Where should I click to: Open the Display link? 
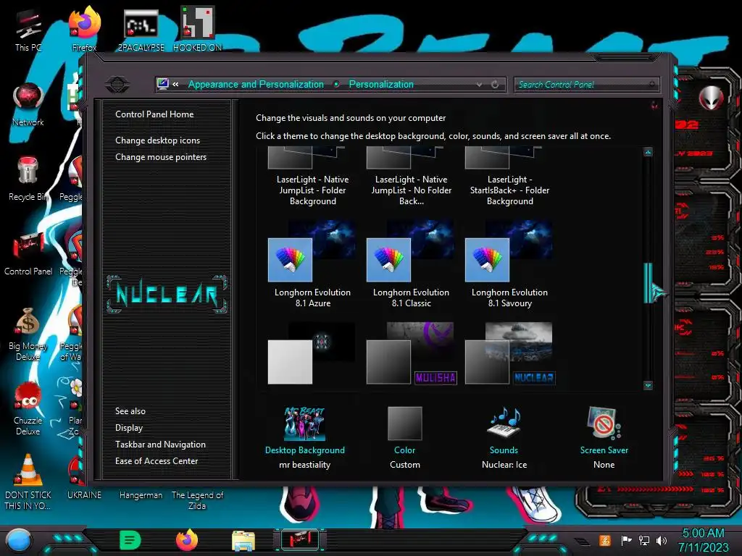coord(129,428)
